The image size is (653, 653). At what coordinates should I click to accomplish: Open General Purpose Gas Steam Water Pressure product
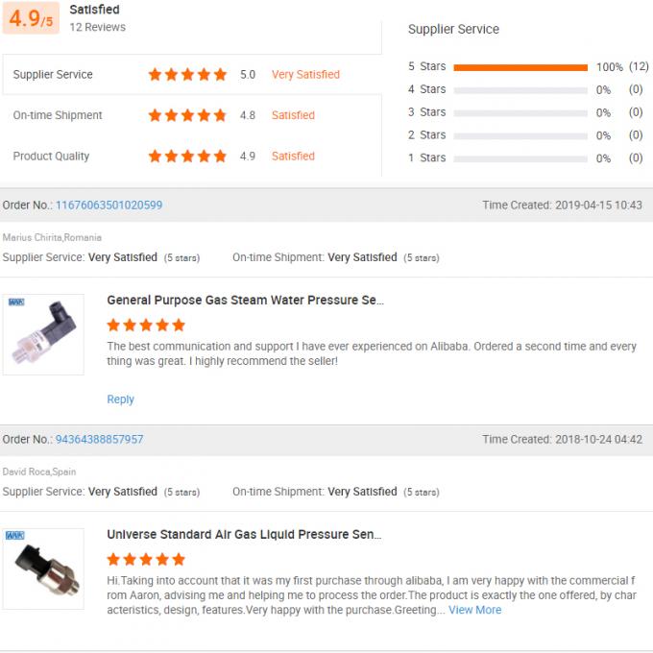click(245, 301)
